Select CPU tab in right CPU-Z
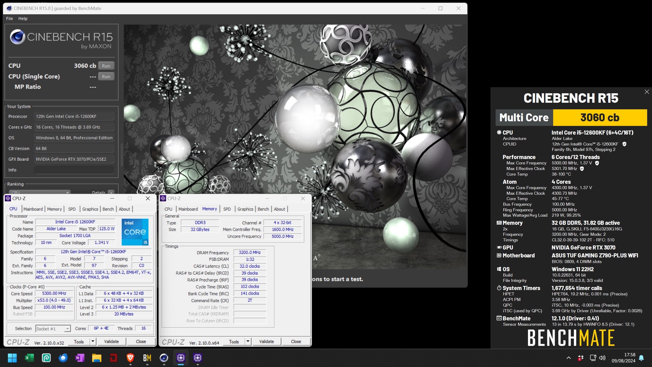 coord(168,209)
